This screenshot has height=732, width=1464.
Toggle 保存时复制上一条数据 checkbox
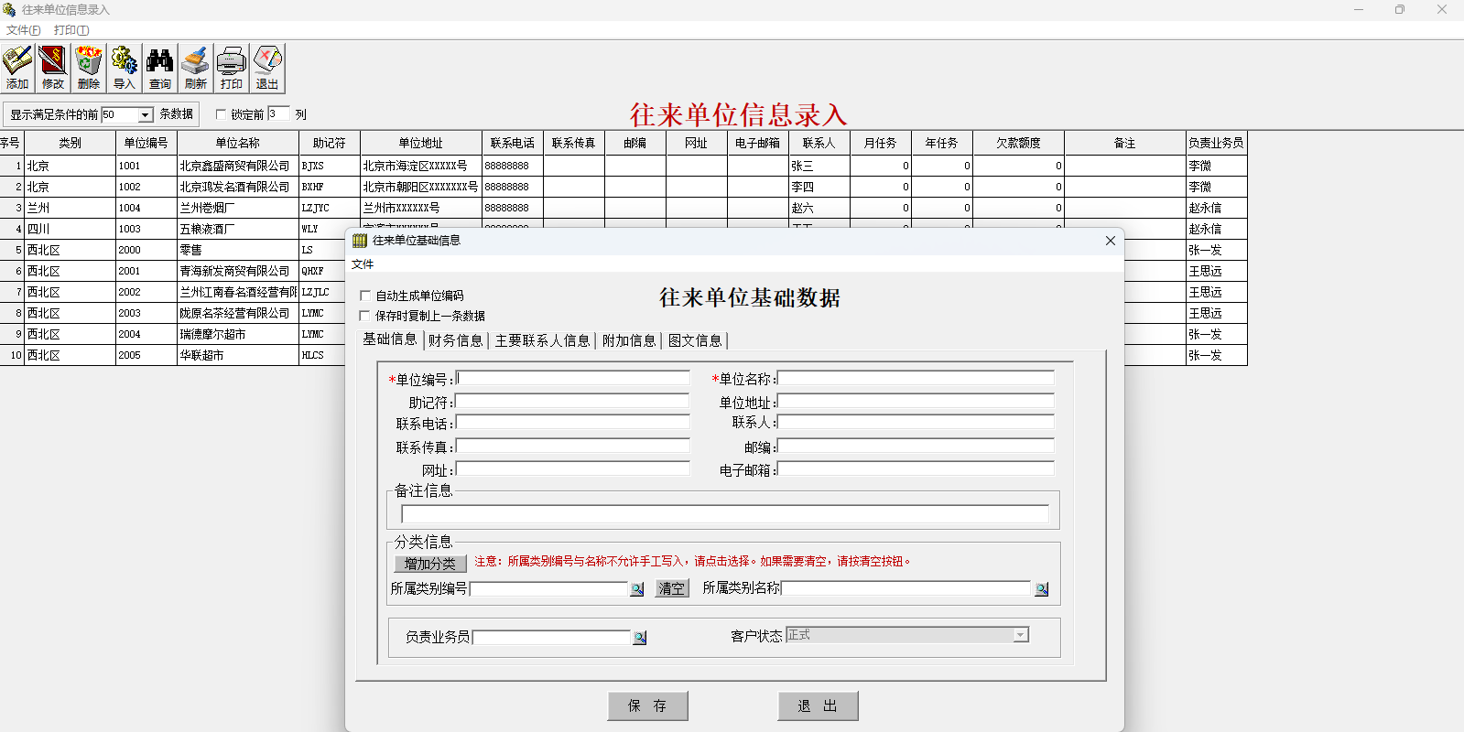365,316
